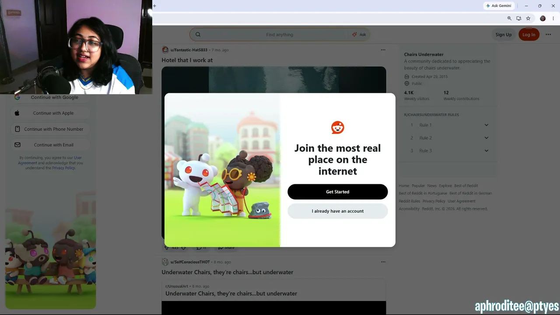Screen dimensions: 560x315
Task: Open the Reddit header three-dot menu
Action: point(548,35)
